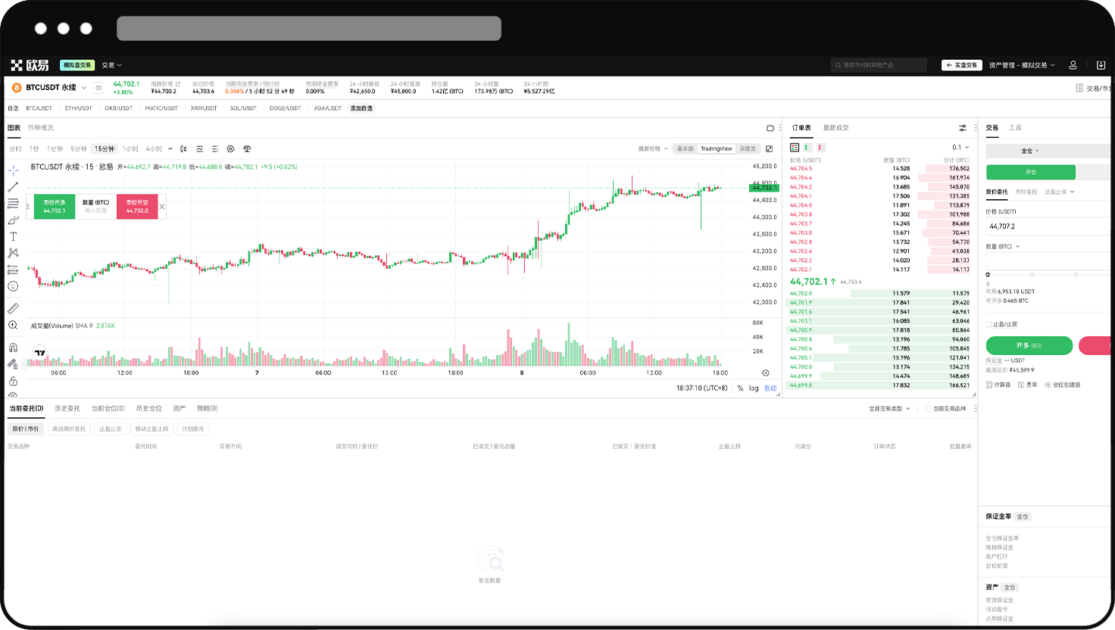Open the 全仓 margin mode dropdown
Image resolution: width=1115 pixels, height=630 pixels.
[1030, 151]
